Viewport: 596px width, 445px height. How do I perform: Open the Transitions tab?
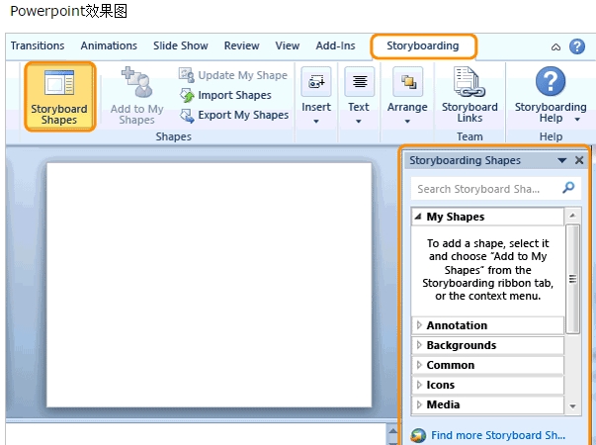(x=38, y=46)
